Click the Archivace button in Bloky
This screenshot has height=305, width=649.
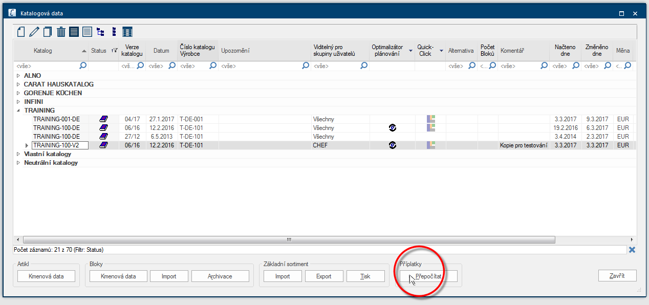[x=220, y=276]
